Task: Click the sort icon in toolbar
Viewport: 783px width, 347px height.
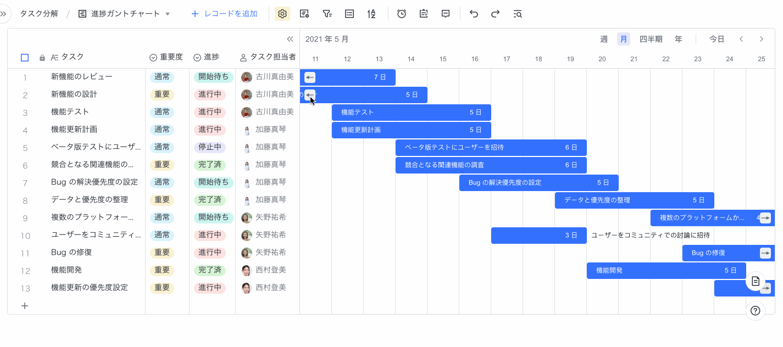Action: [371, 14]
